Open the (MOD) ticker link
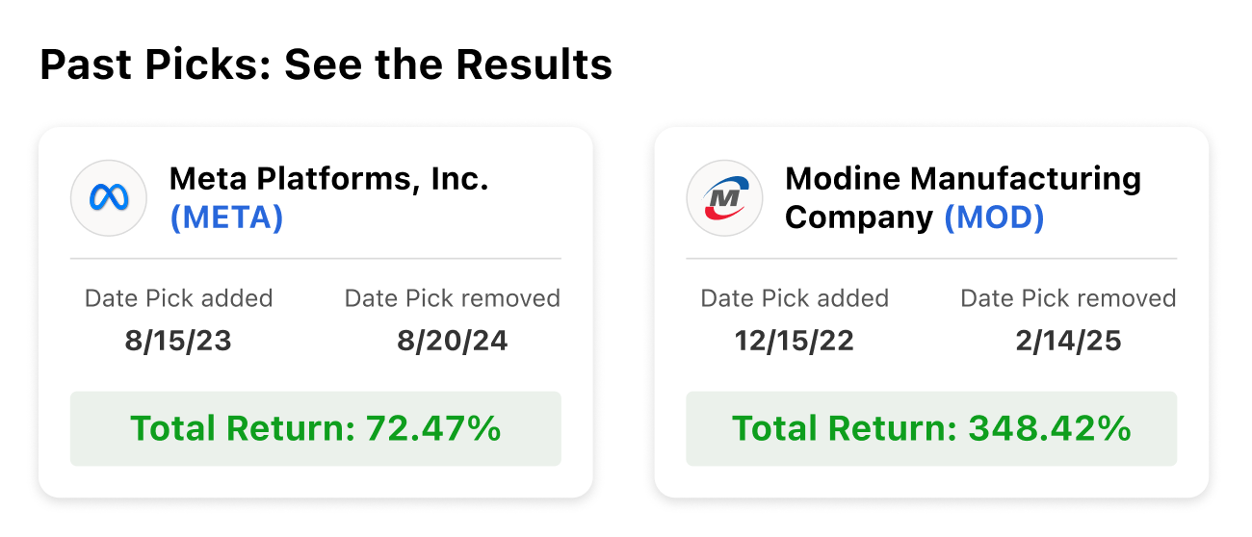1252x537 pixels. coord(994,217)
